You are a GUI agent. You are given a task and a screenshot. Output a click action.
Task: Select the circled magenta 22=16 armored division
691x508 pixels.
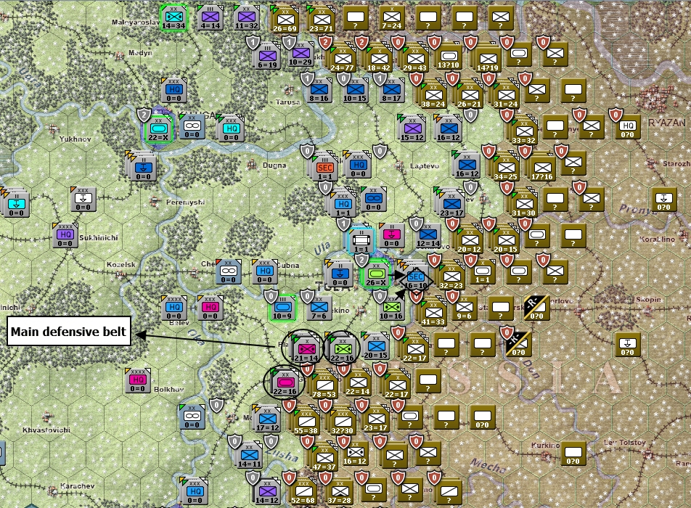(x=285, y=382)
